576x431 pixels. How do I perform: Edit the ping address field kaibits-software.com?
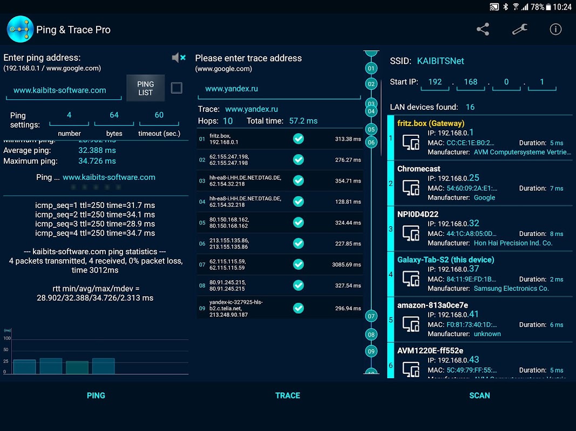tap(64, 91)
